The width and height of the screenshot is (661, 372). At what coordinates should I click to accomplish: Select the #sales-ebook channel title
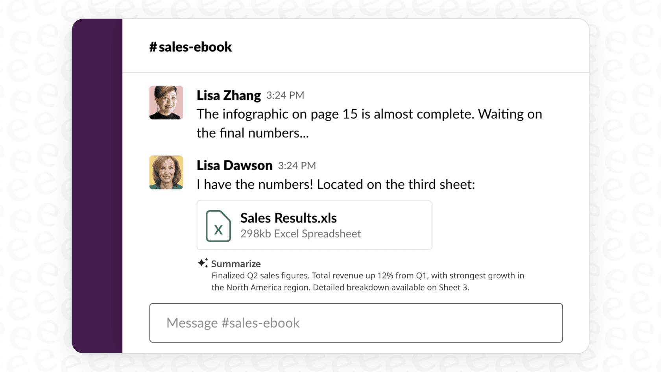tap(190, 46)
